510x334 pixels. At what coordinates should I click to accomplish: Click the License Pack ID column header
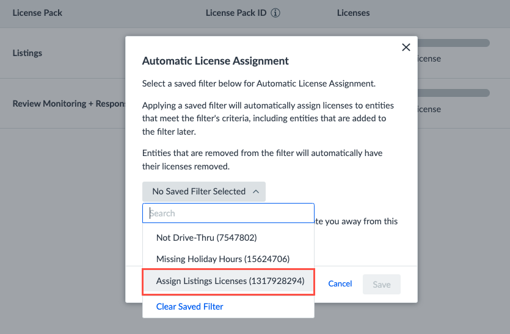tap(236, 13)
